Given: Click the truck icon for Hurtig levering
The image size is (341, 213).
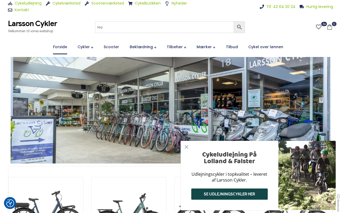Looking at the screenshot, I should 302,7.
